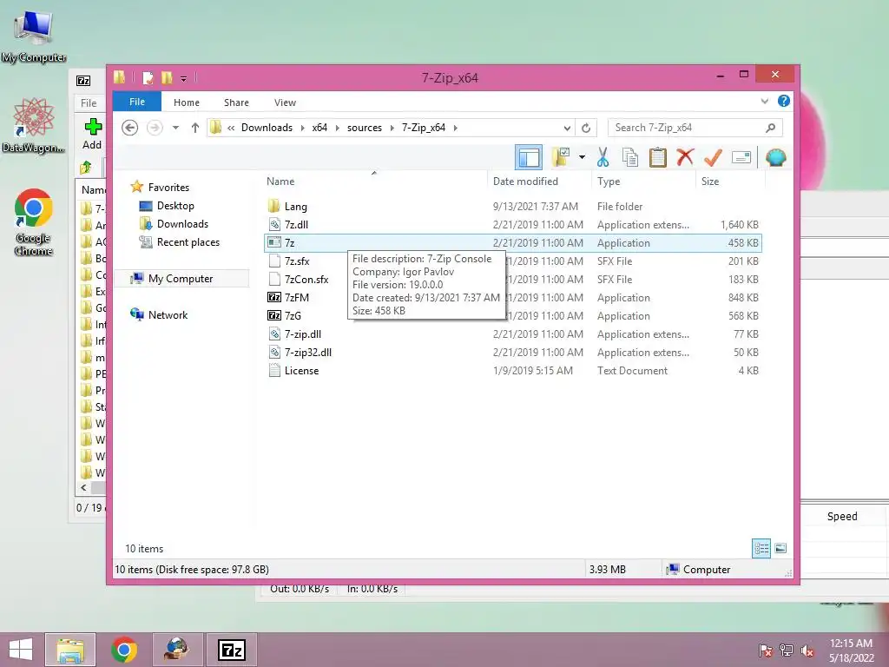Screen dimensions: 889x667
Task: Open the View ribbon tab
Action: 285,102
